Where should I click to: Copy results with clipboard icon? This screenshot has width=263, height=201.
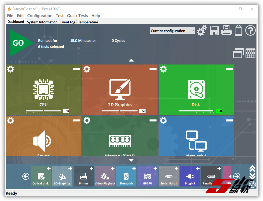[238, 30]
